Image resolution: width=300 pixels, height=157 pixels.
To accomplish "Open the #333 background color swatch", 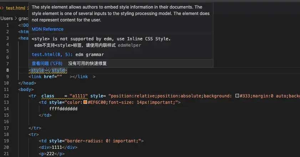I will click(x=237, y=96).
